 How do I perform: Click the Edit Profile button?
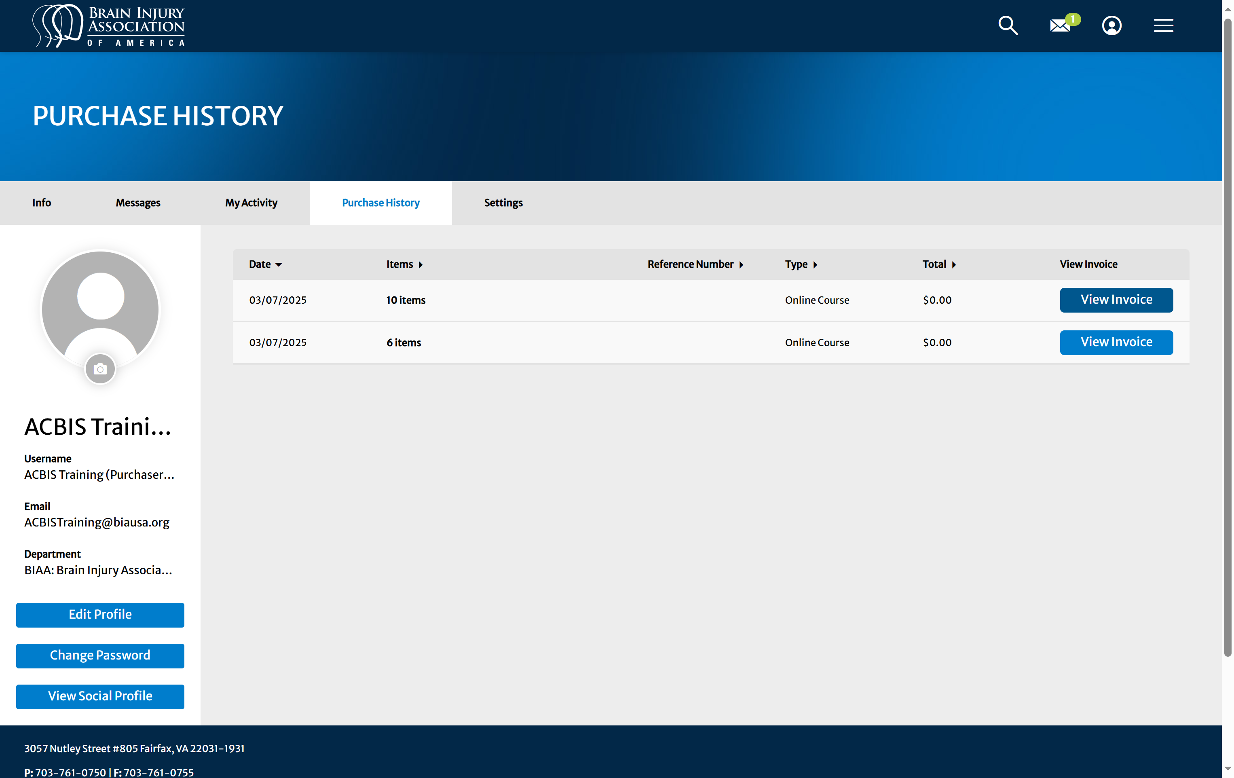[x=100, y=615]
